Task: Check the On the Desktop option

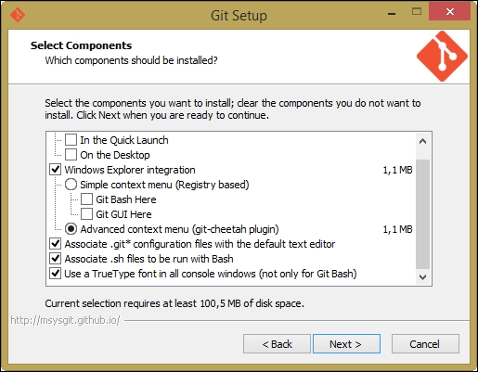Action: pos(71,155)
